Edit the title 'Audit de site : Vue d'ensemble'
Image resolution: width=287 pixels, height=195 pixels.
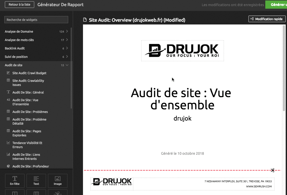click(x=181, y=99)
